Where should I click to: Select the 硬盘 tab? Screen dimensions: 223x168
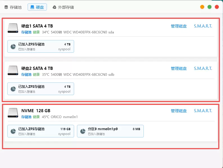37,7
